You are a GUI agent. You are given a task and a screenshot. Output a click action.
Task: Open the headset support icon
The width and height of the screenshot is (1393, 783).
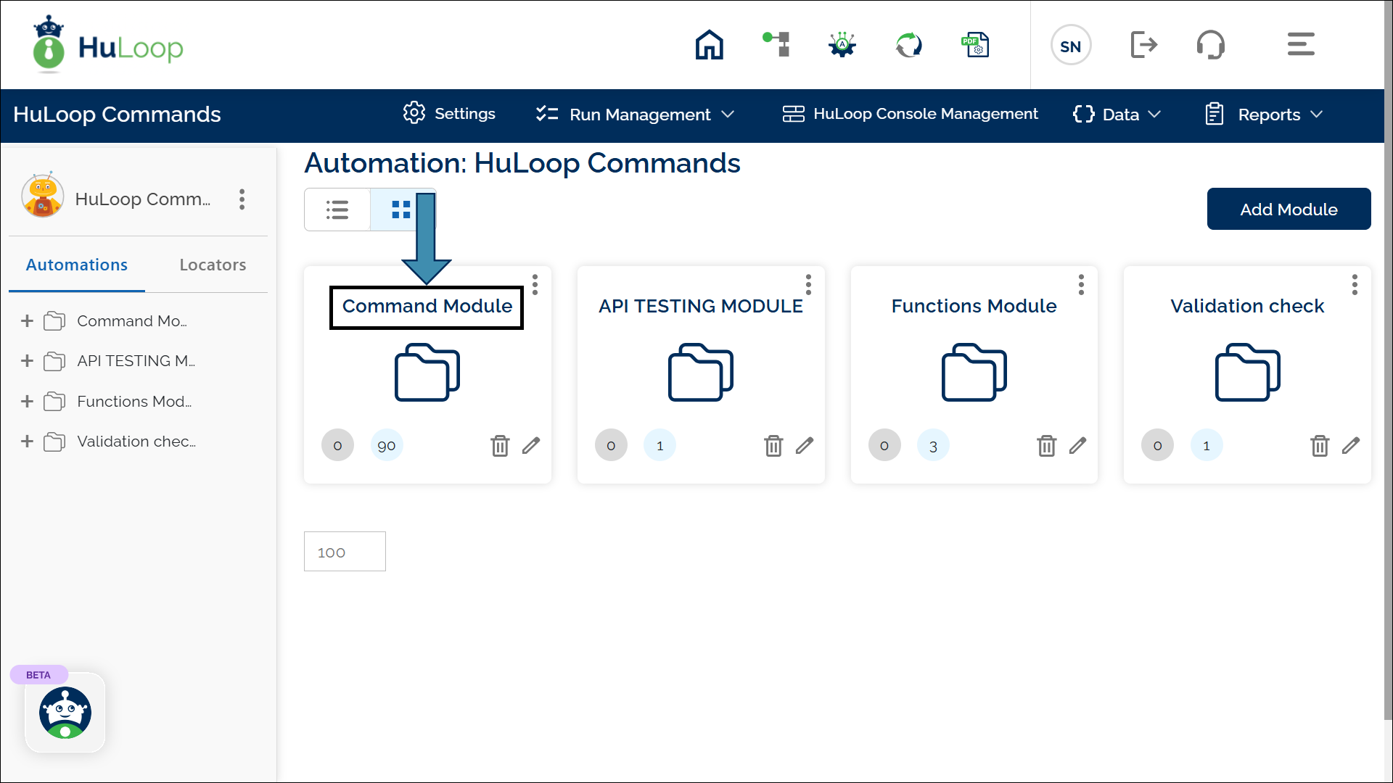1210,45
